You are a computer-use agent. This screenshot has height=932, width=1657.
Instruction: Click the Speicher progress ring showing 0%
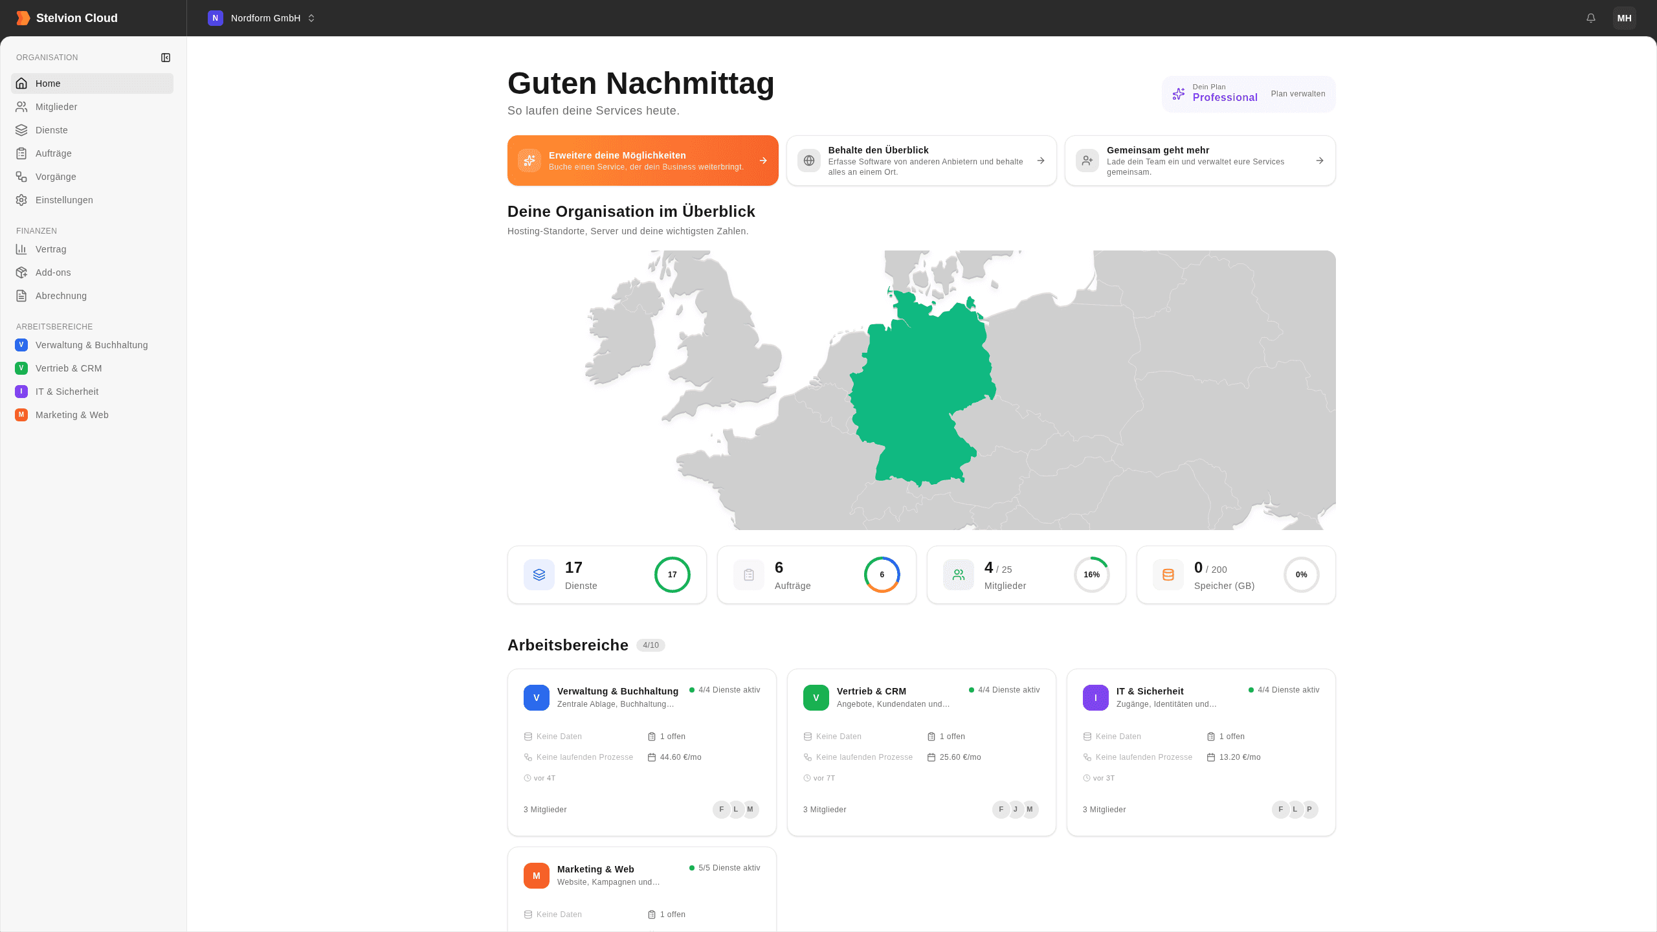(x=1302, y=575)
